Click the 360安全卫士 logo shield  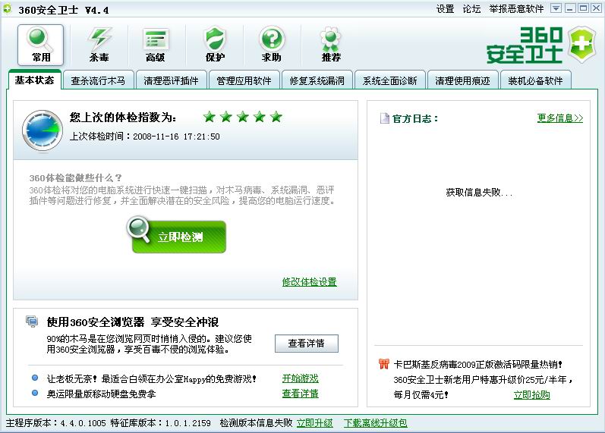(583, 44)
